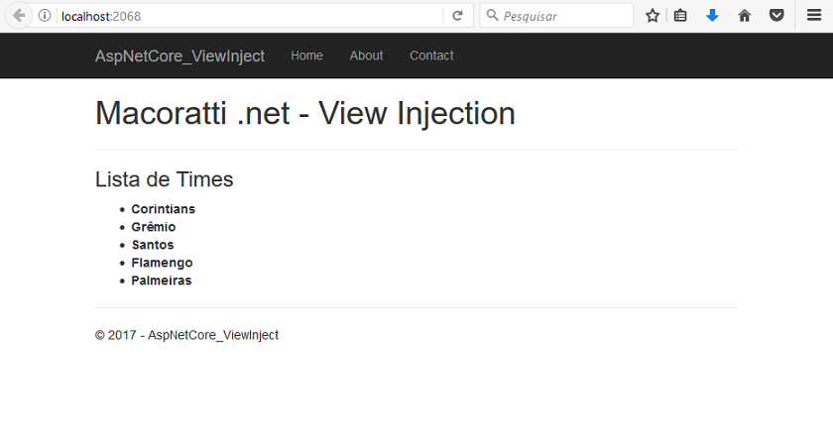Open the Pocket icon
Screen dimensions: 833x434
776,16
